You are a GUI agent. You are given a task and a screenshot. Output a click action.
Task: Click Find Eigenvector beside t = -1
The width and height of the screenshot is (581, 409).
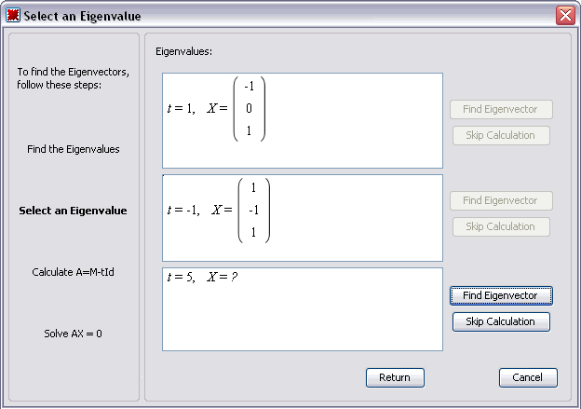coord(501,200)
